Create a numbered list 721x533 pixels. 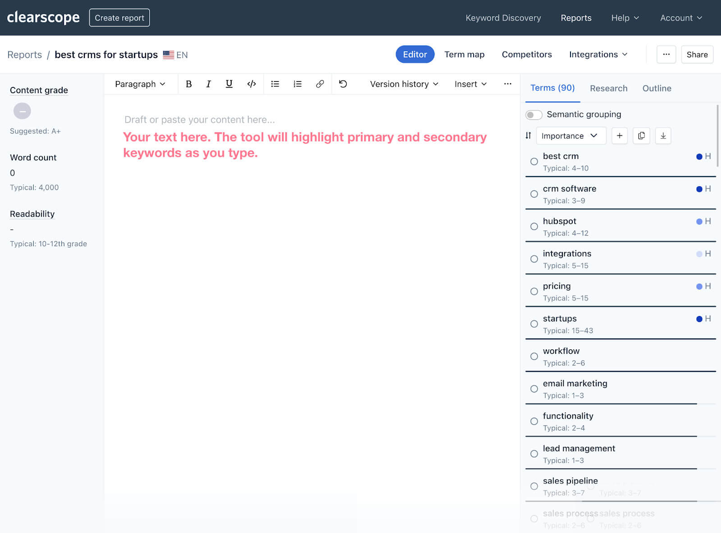[x=297, y=84]
